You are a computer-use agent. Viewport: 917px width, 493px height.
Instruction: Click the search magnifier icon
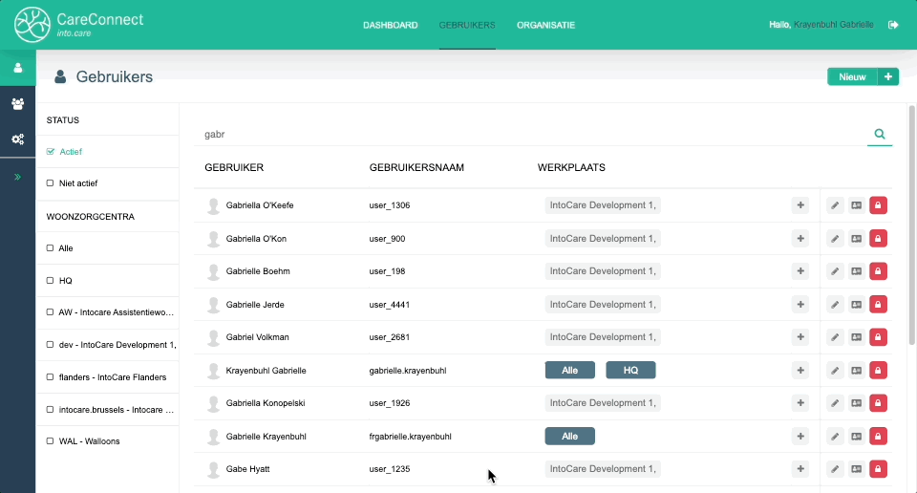pos(880,135)
